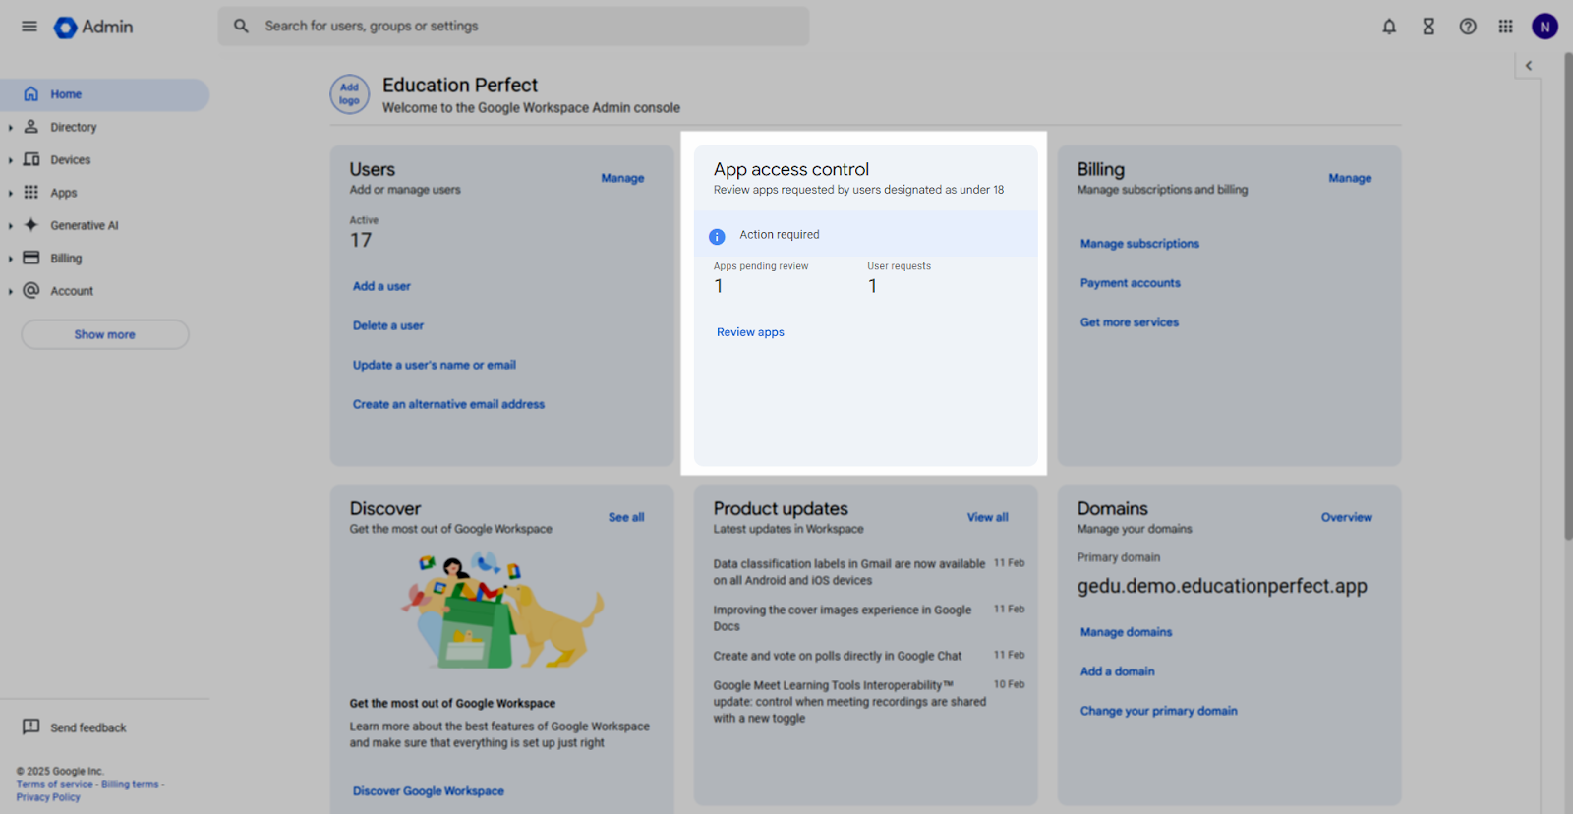This screenshot has width=1573, height=814.
Task: Expand the Apps tree arrow
Action: click(x=11, y=194)
